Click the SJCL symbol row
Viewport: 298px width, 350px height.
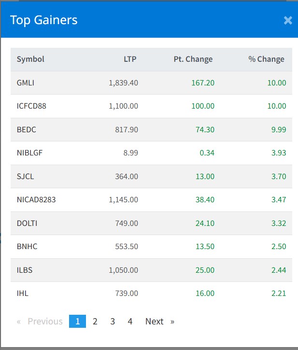[x=25, y=177]
